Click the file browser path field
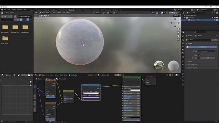 25,16
